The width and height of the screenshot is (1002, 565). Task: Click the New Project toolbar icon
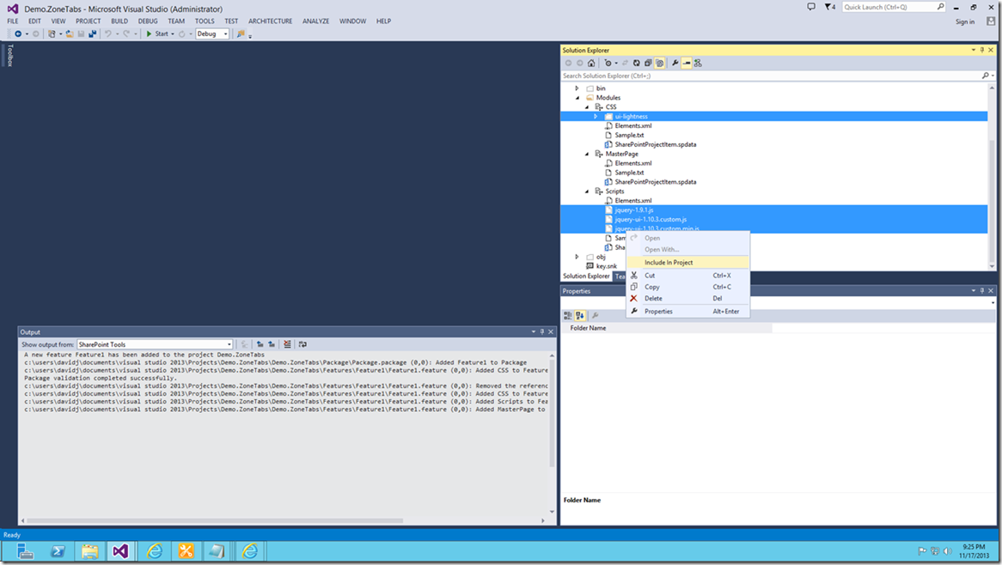tap(52, 33)
